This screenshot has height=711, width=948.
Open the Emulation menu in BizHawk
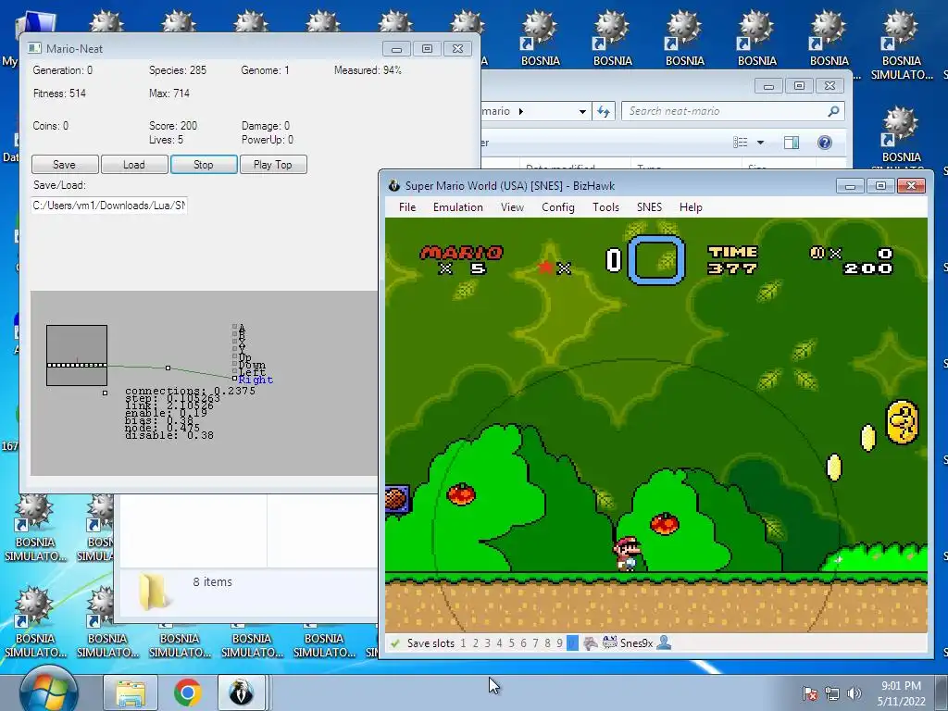pos(457,207)
